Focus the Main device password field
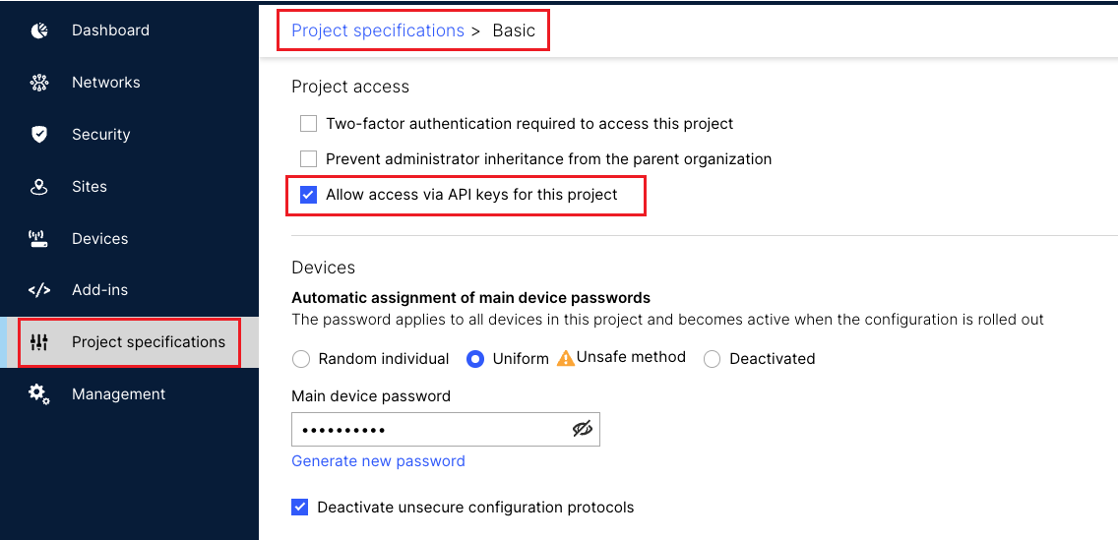1118x540 pixels. 428,430
